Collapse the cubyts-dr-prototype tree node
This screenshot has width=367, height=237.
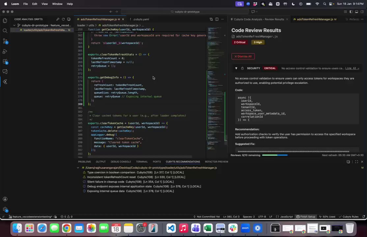(14, 25)
